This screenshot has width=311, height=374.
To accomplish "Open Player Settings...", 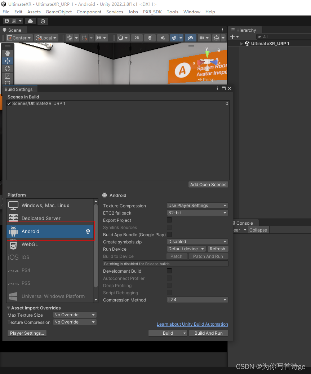I will (x=27, y=333).
